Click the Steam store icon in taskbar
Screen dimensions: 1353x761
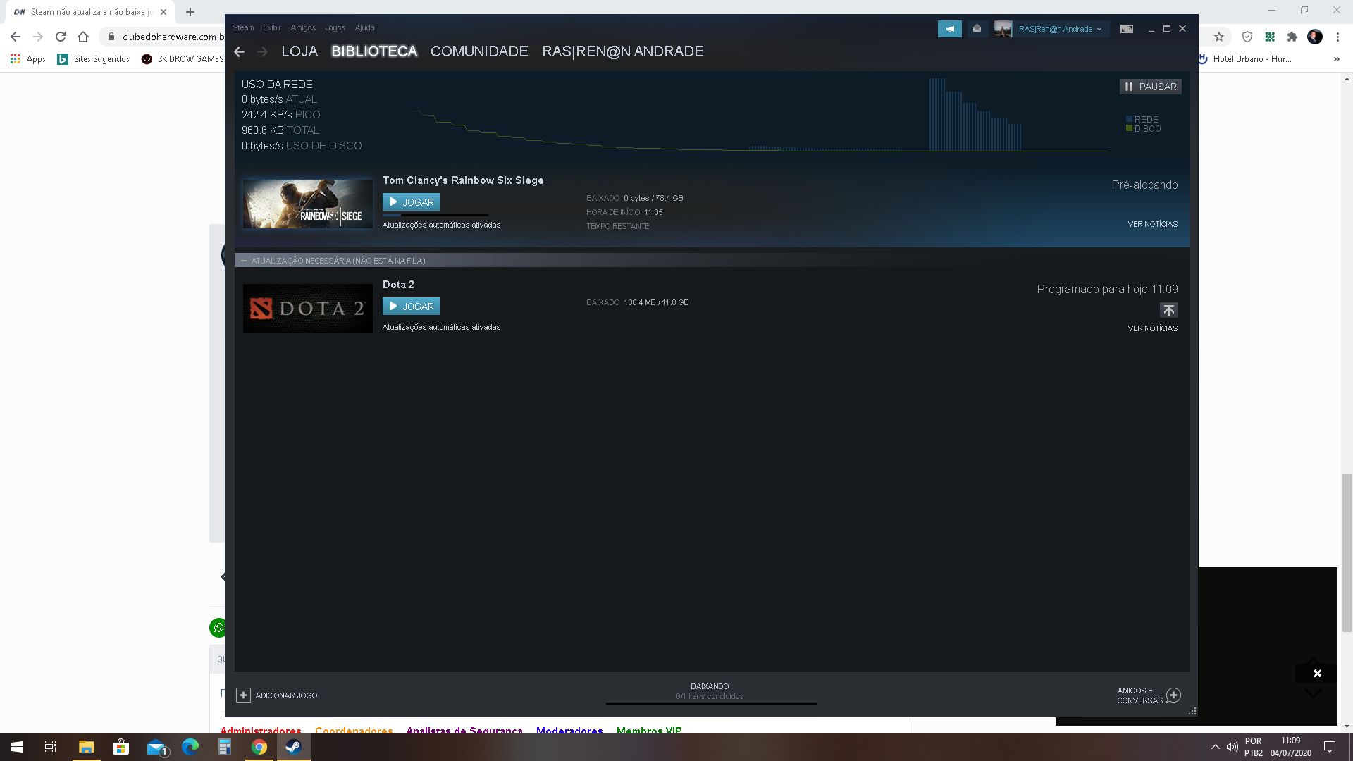(294, 747)
